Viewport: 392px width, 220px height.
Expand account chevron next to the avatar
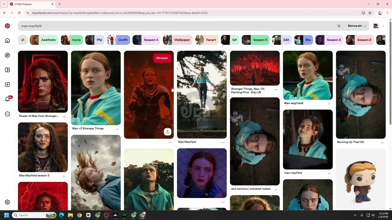coord(383,26)
